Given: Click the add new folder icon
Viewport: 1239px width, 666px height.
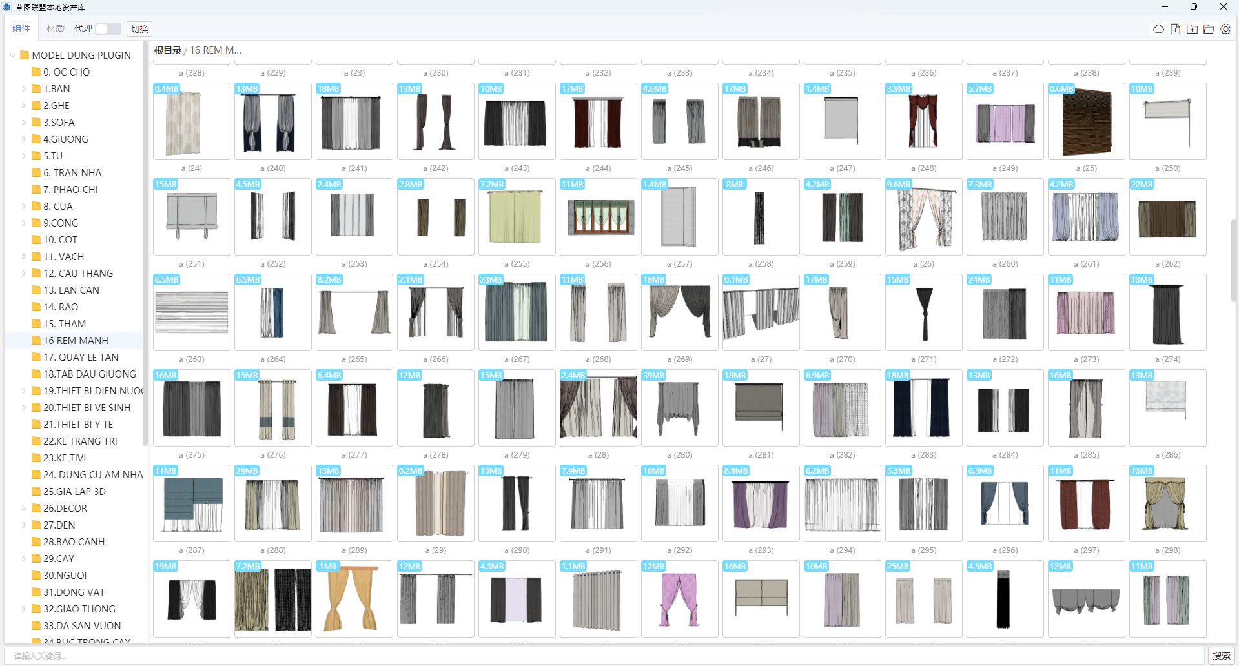Looking at the screenshot, I should point(1192,29).
